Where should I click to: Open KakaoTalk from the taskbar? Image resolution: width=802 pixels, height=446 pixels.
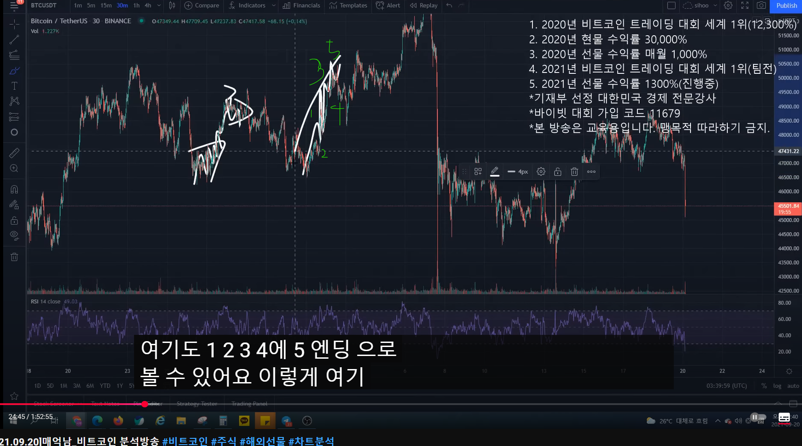(244, 421)
